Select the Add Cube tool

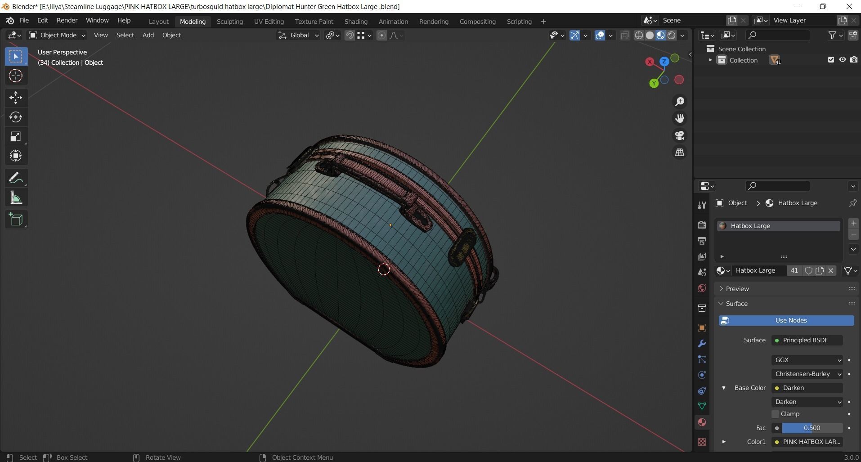click(x=16, y=220)
